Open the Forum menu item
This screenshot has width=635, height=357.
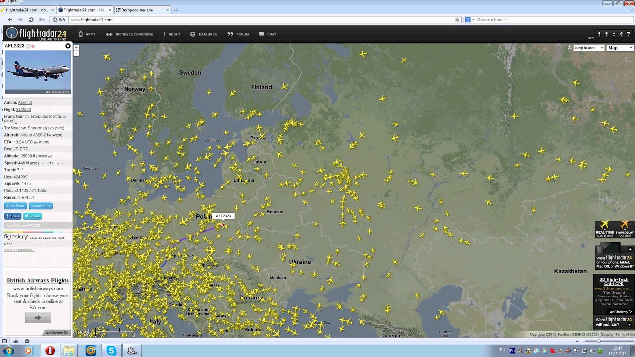click(238, 34)
